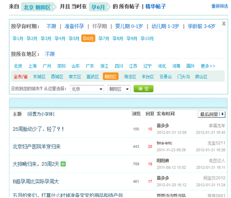Open post 大排畸归来,23周2天
Screen dimensions: 231x198
pos(36,164)
